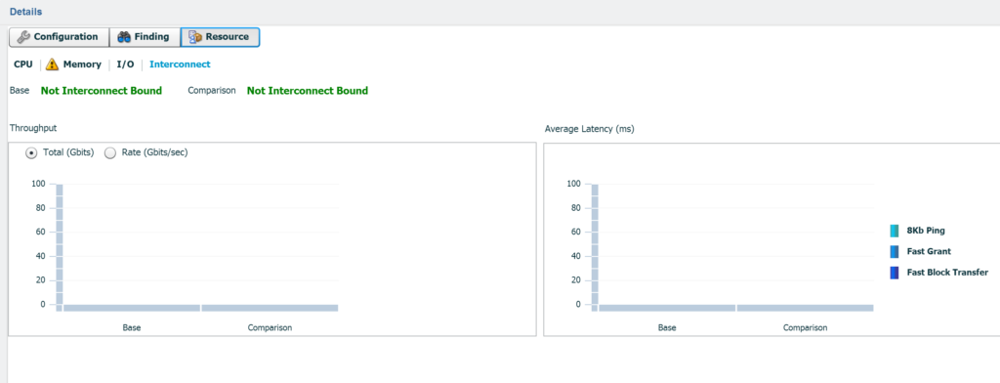The height and width of the screenshot is (383, 1000).
Task: Click the Comparison bar in Latency chart
Action: coord(806,308)
